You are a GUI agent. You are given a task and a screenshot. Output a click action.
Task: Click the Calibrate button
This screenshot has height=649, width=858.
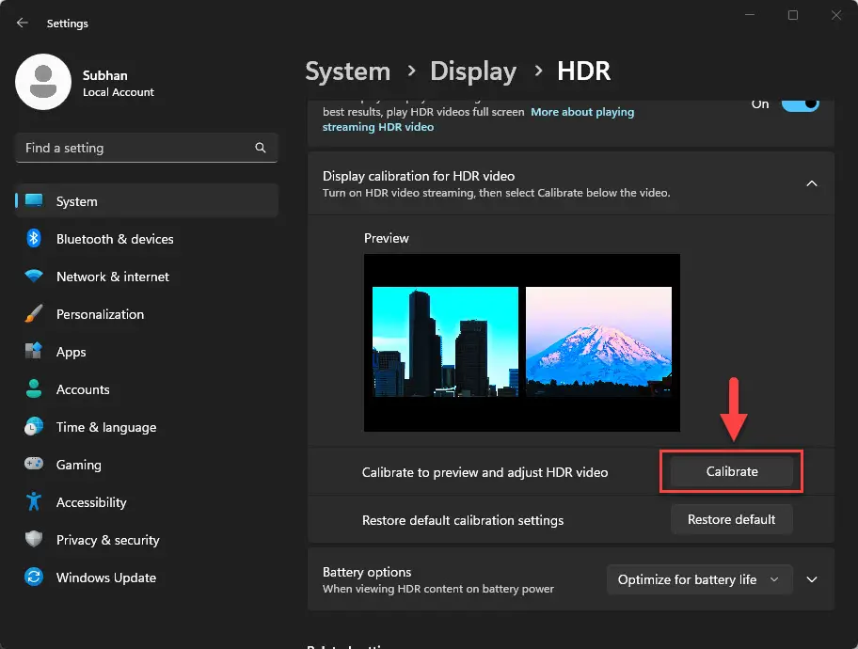[731, 471]
